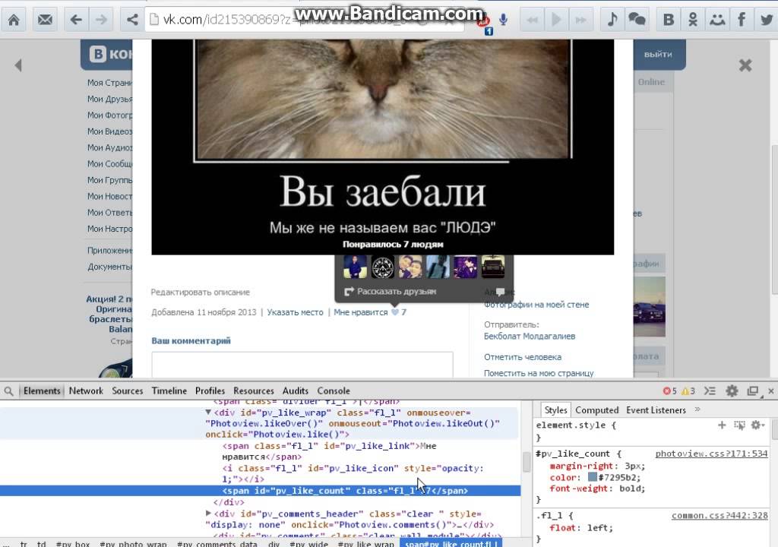The height and width of the screenshot is (547, 778).
Task: Click the microphone voice search icon
Action: pos(503,20)
